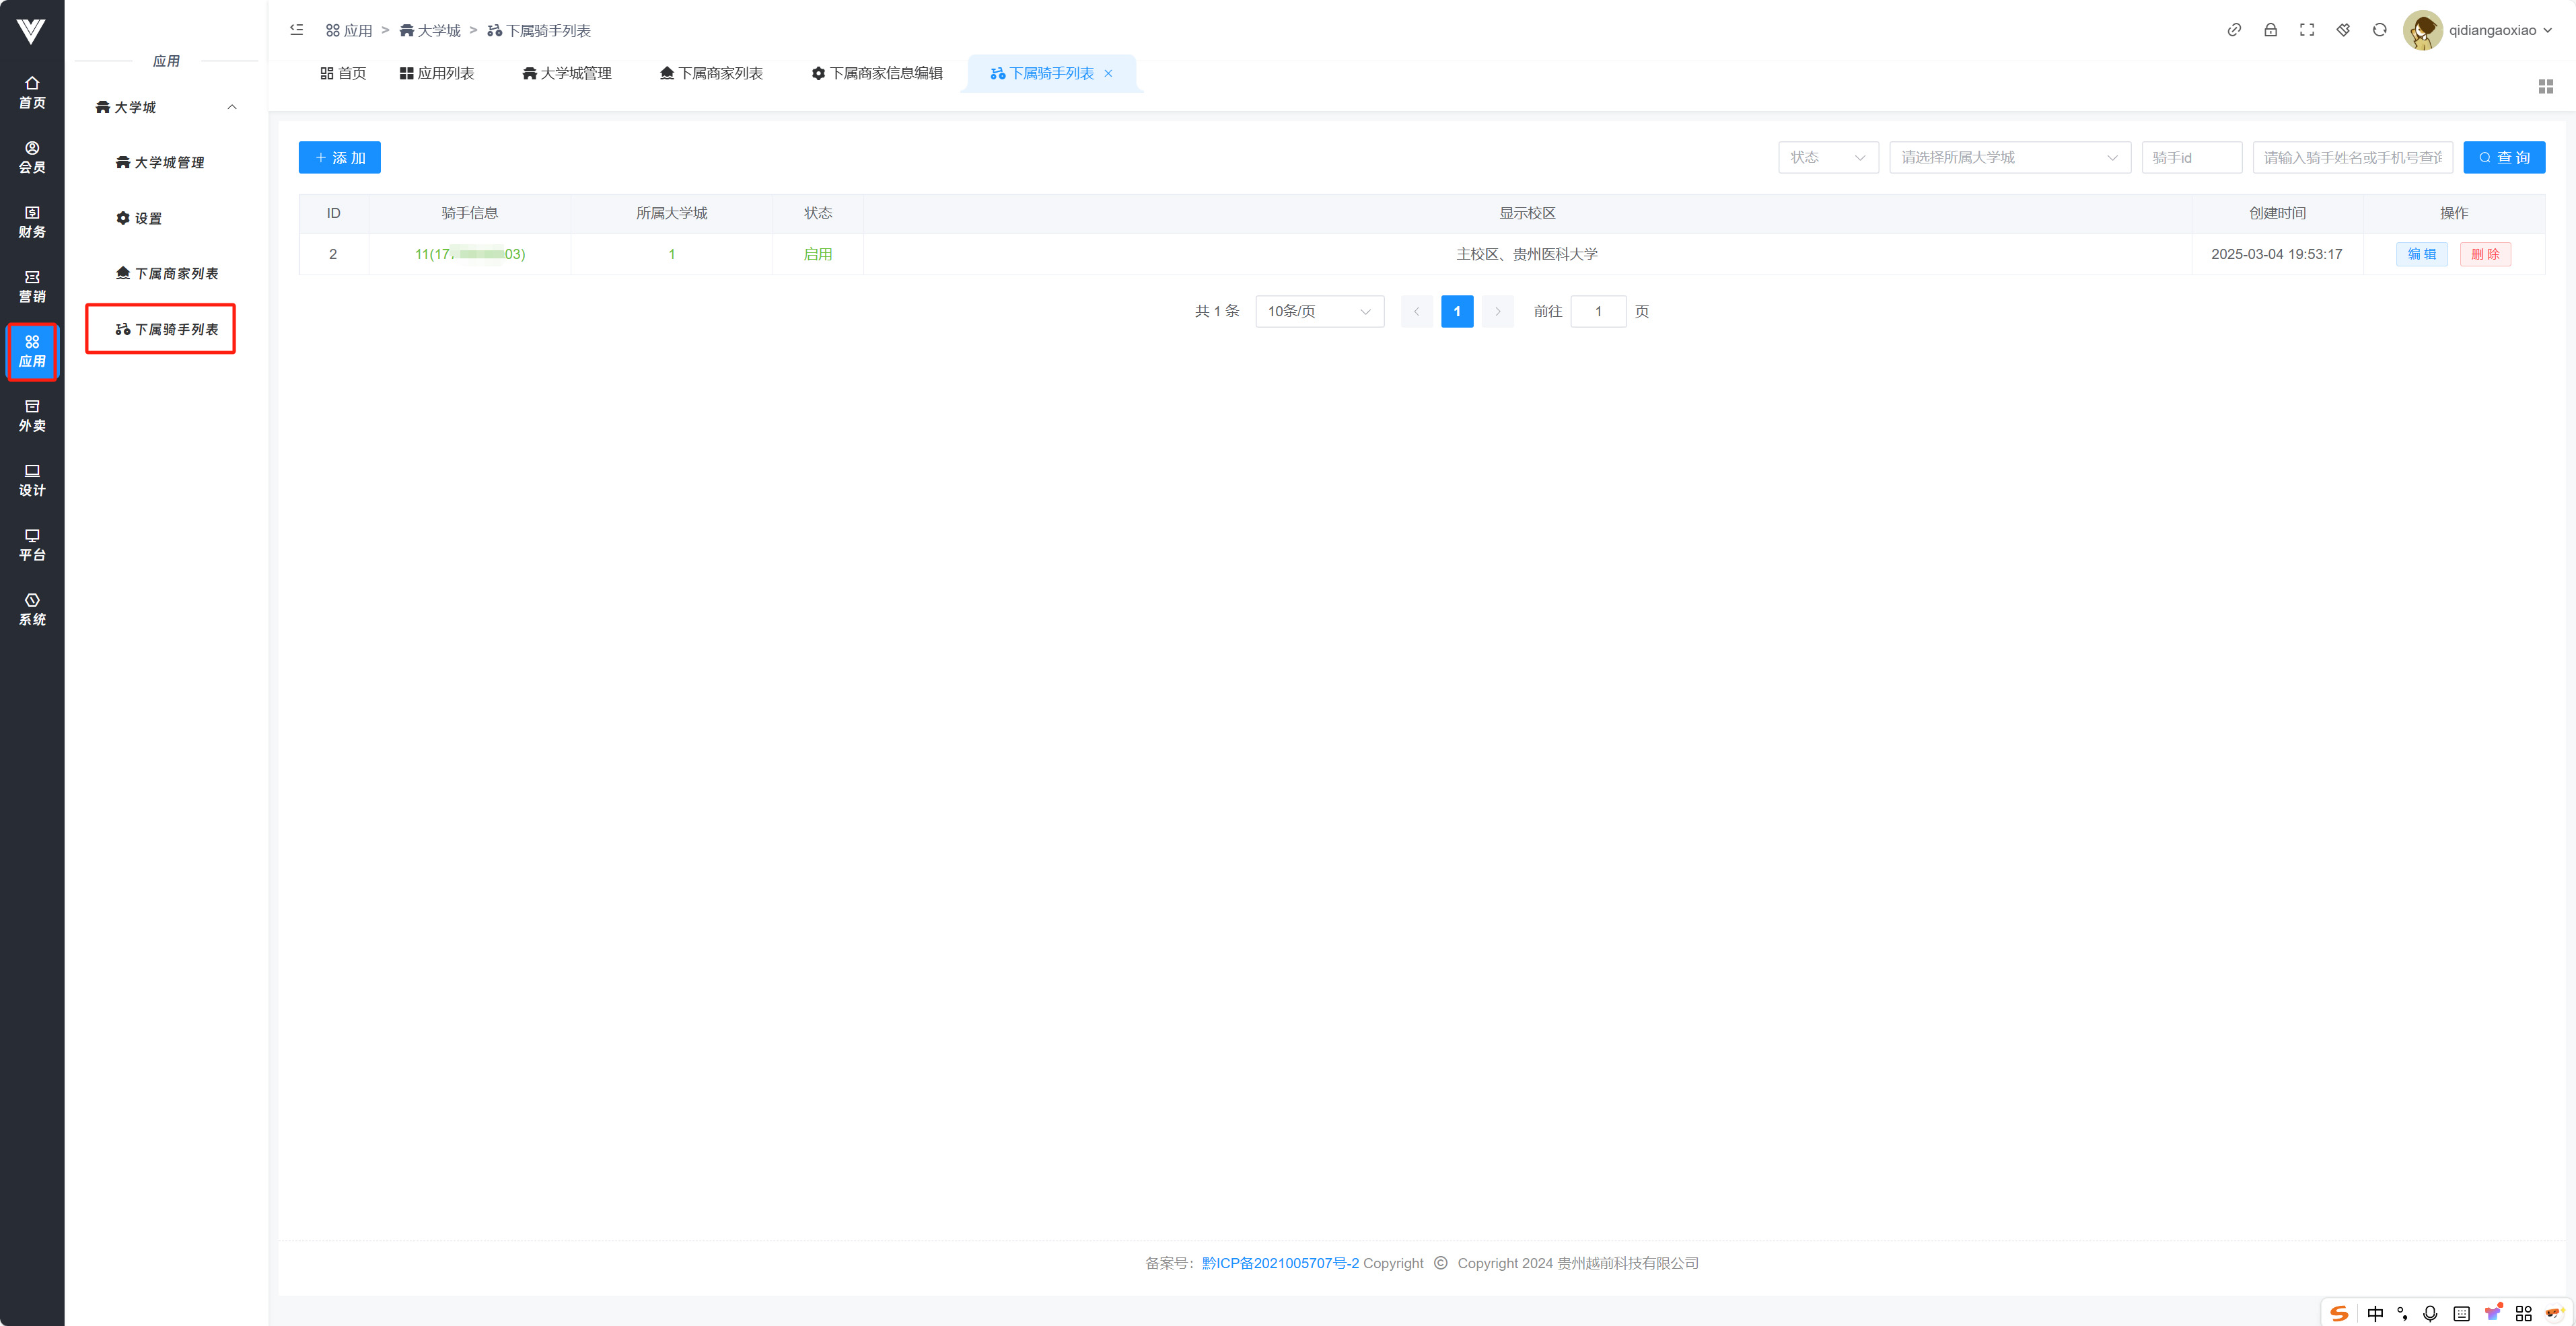Click the 添加 button
Image resolution: width=2576 pixels, height=1326 pixels.
coord(339,157)
